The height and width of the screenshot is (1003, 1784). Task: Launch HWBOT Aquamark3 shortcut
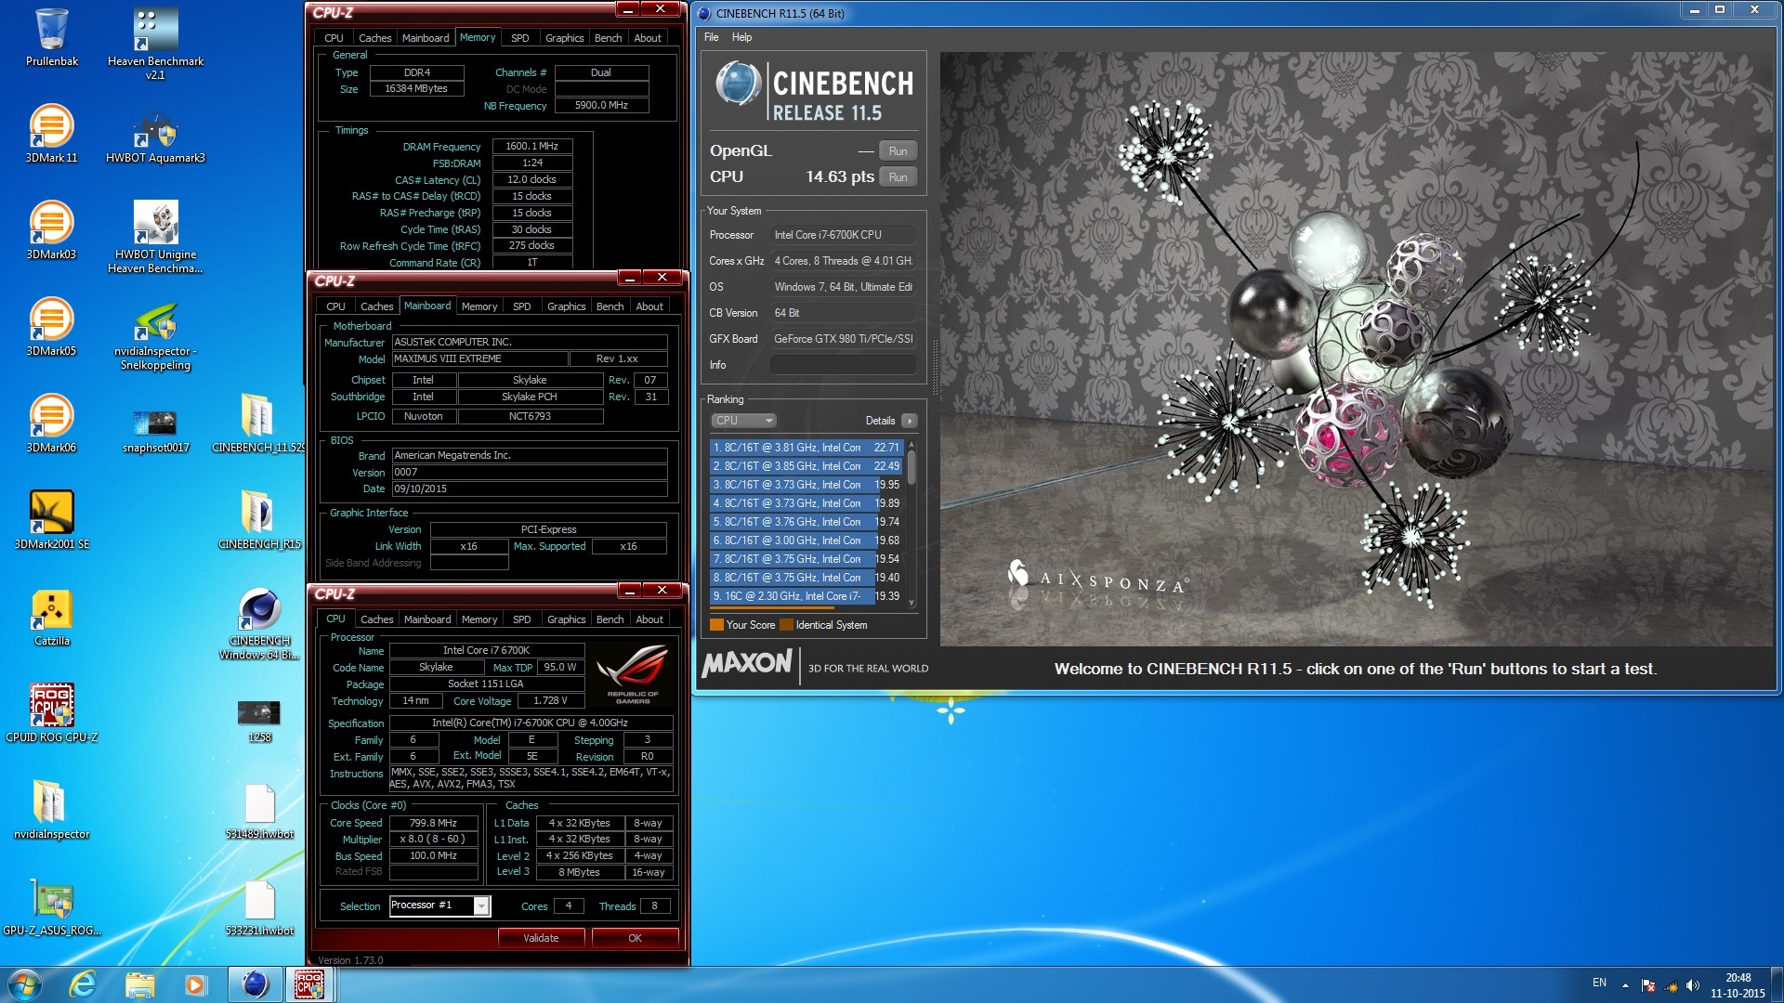click(155, 136)
